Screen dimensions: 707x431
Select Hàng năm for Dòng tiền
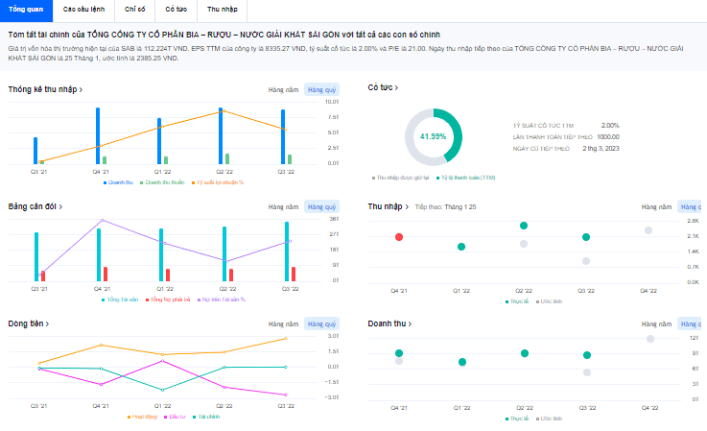coord(283,324)
